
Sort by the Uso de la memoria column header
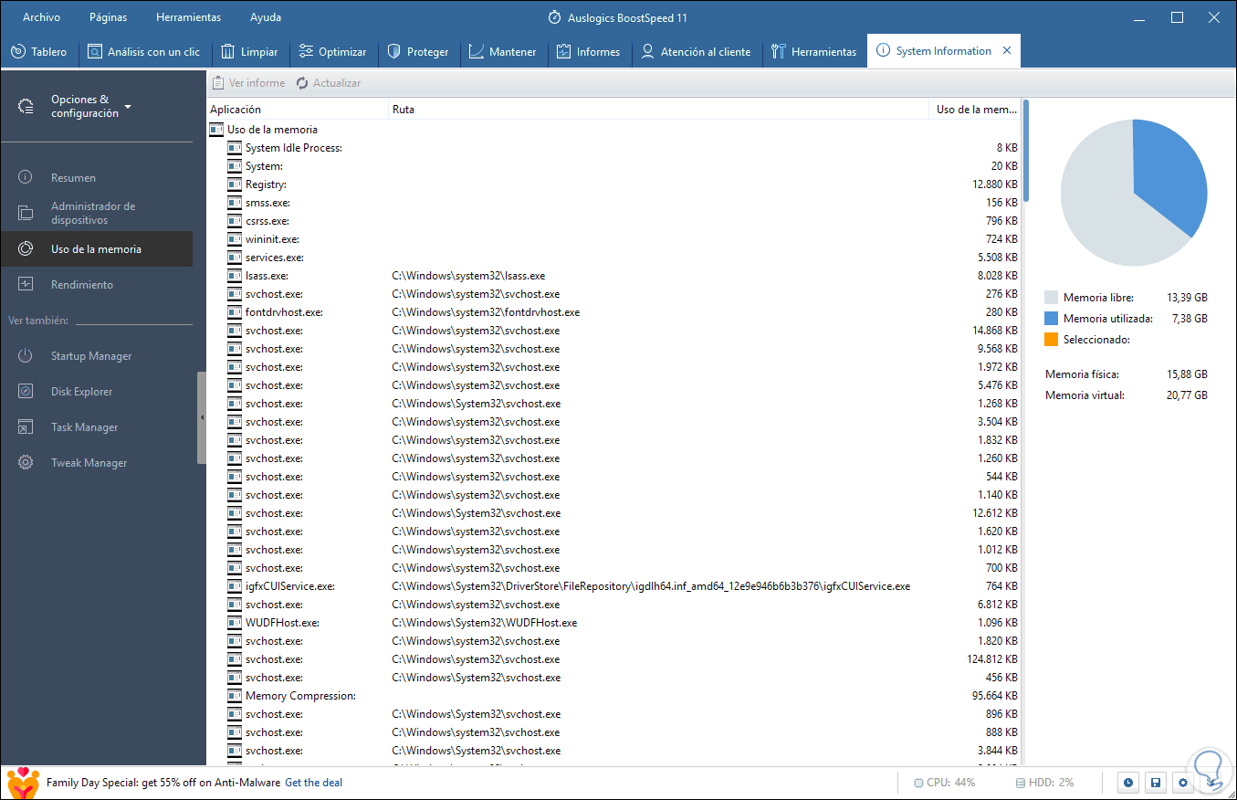[976, 110]
